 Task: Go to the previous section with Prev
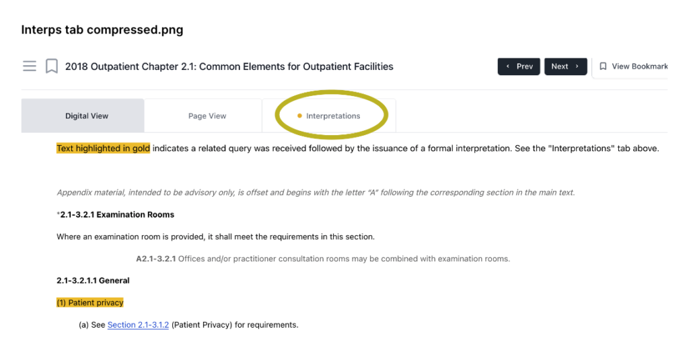[x=519, y=67]
